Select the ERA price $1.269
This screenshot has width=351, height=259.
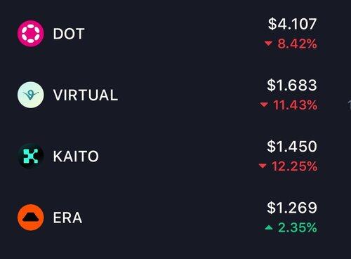click(x=292, y=208)
